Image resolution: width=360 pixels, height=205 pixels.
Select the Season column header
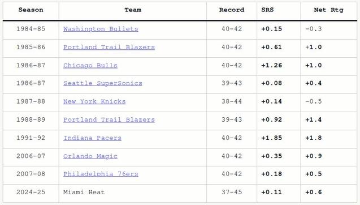(x=31, y=10)
